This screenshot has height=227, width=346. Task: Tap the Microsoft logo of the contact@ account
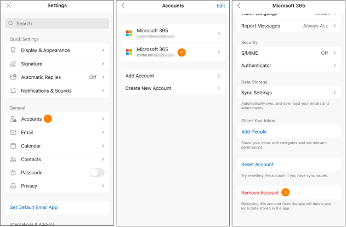(x=129, y=52)
